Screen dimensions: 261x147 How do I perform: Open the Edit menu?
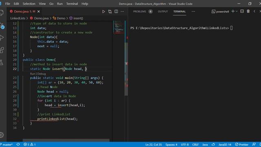[x=16, y=4]
